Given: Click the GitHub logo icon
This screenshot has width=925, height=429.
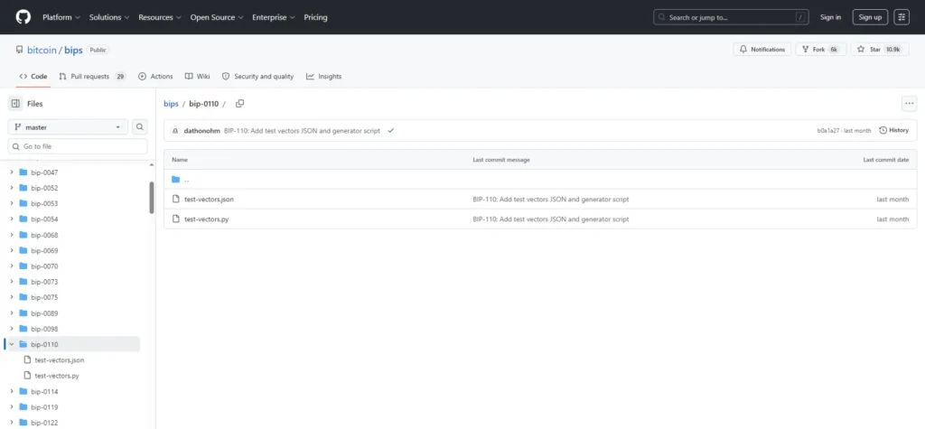Looking at the screenshot, I should point(23,17).
